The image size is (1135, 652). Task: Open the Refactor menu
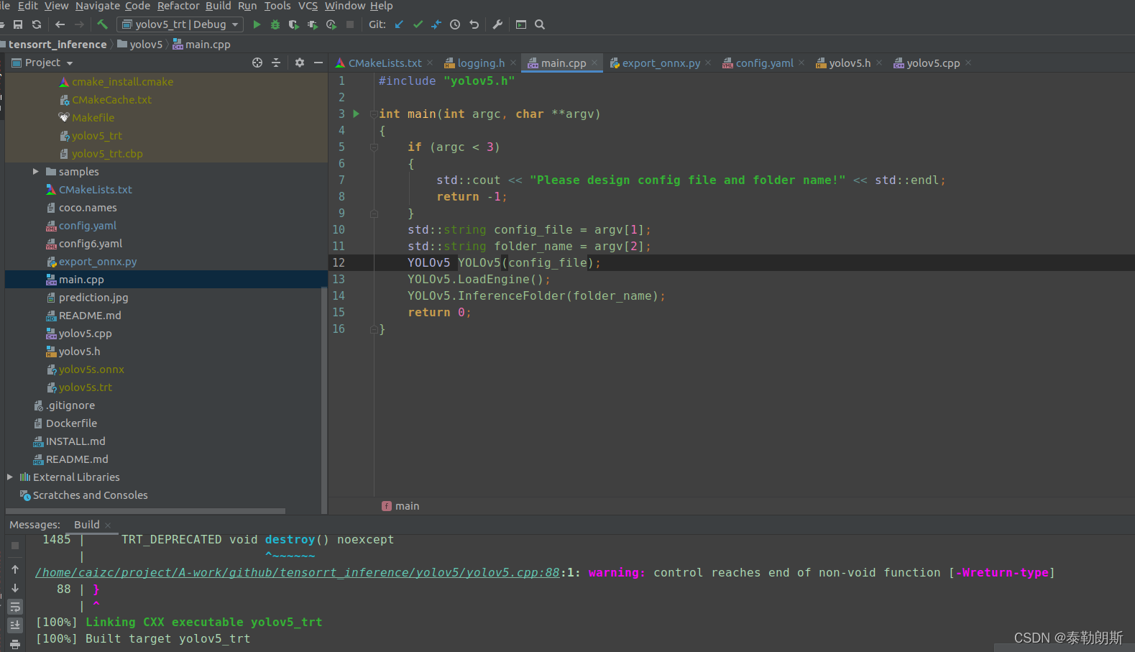point(178,6)
